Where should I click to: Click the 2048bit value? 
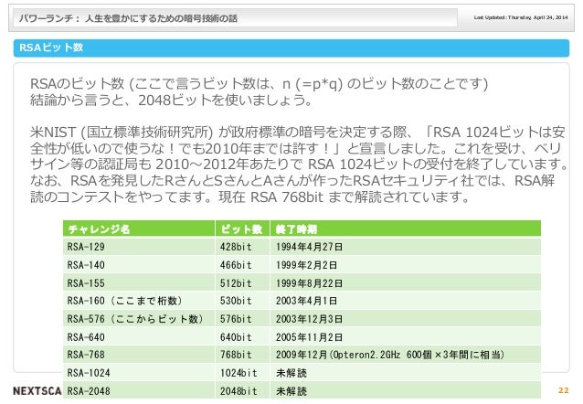pyautogui.click(x=238, y=391)
